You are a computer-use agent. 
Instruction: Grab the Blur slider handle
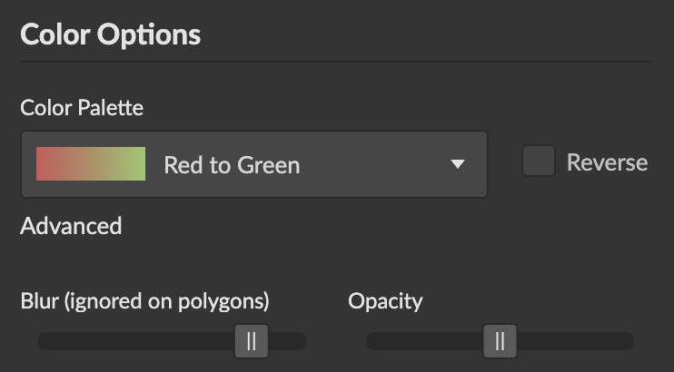click(252, 341)
